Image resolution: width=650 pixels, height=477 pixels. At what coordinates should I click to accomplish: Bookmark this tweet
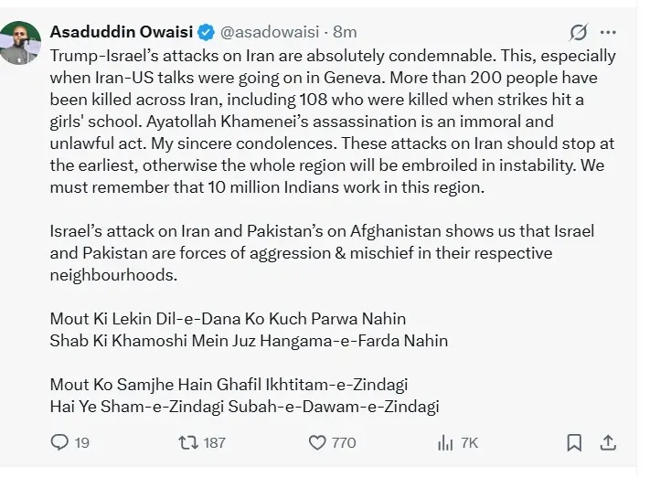coord(574,442)
